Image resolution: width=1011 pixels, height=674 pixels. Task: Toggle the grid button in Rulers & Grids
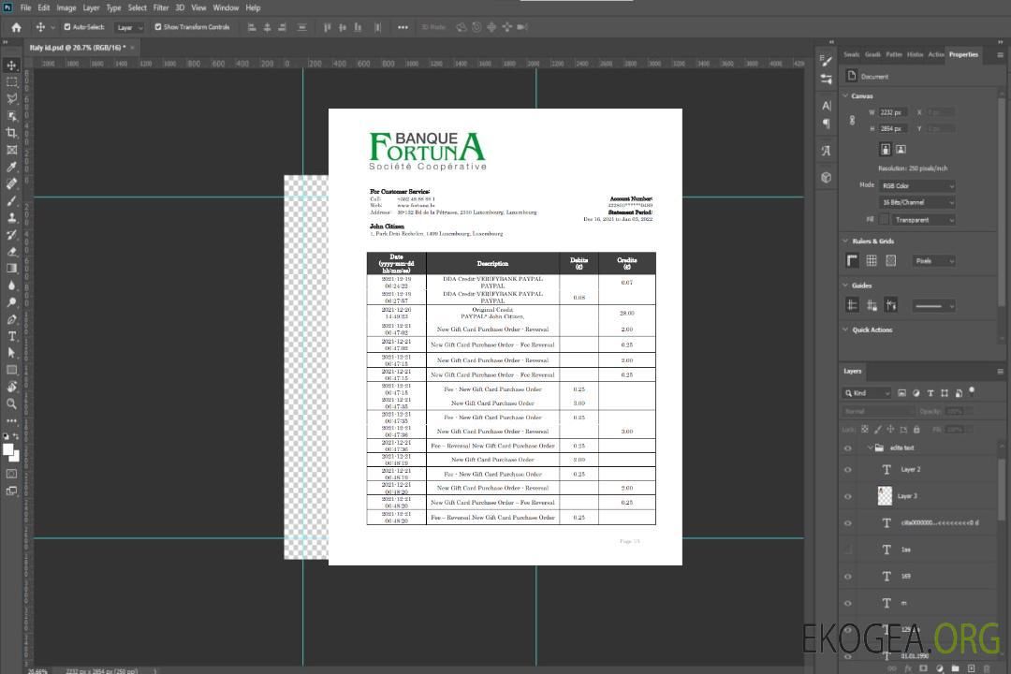[x=872, y=260]
